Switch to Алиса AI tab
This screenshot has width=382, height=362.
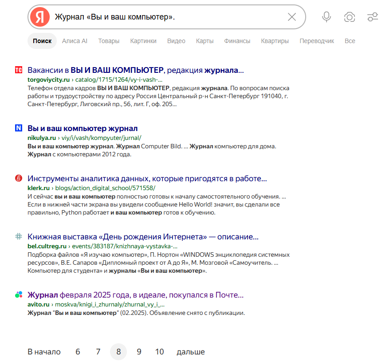pos(75,41)
